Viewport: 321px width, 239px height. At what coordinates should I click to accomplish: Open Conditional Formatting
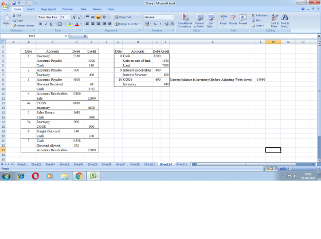pos(185,21)
